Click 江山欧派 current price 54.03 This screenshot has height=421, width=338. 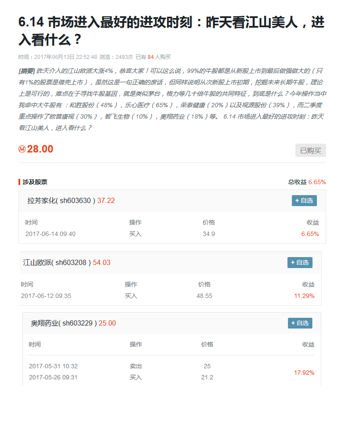pos(102,262)
